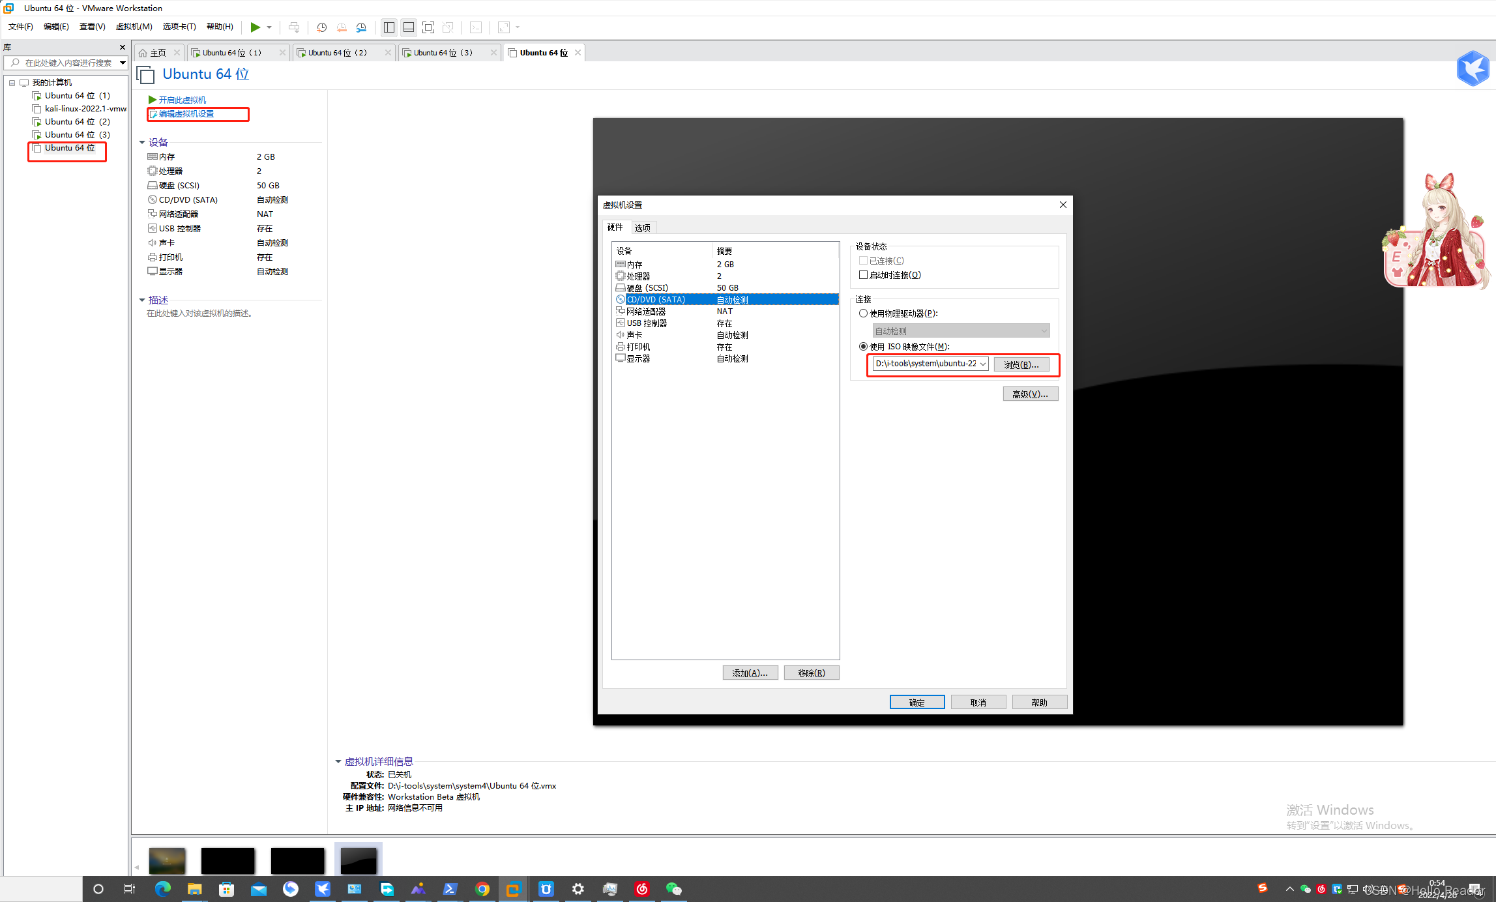
Task: Click 添加(A)... button
Action: point(750,673)
